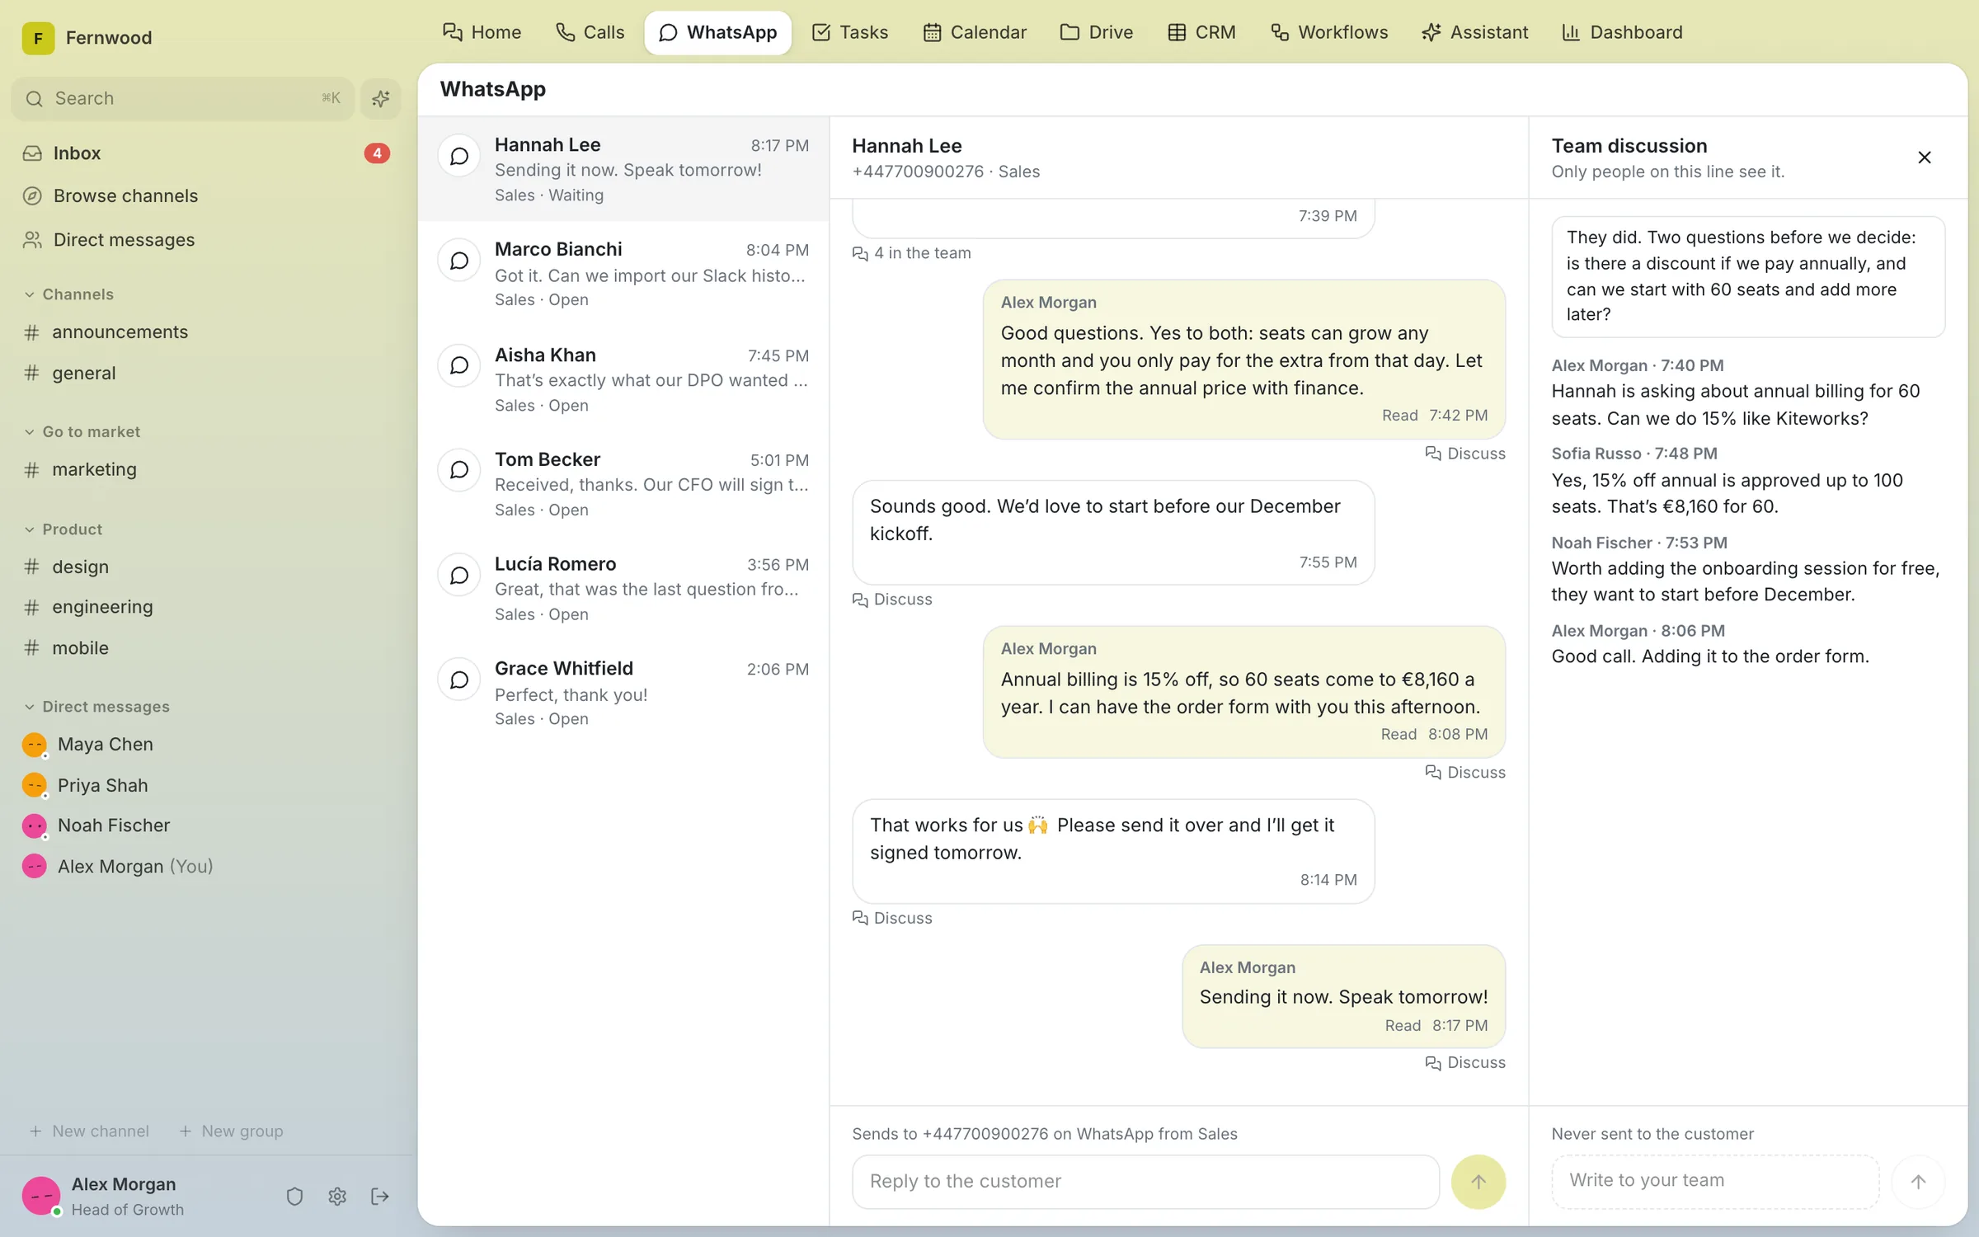Go to the CRM tab
This screenshot has width=1979, height=1237.
coord(1201,32)
